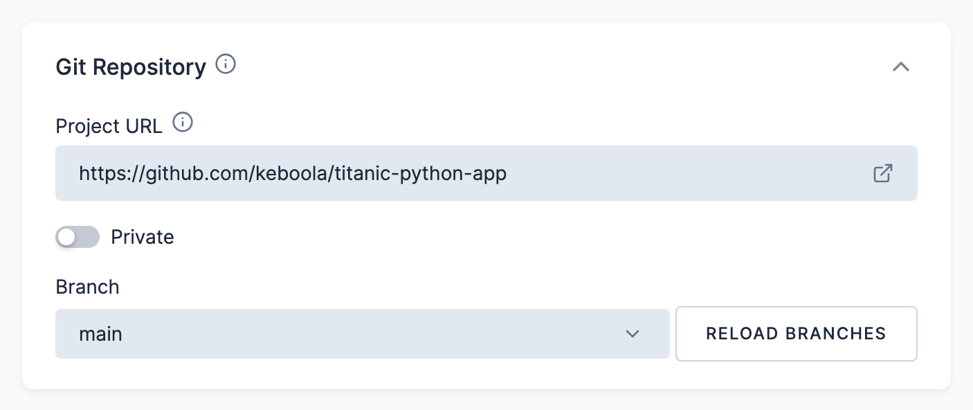Click the Reload Branches button
Screen dimensions: 973x410
point(797,334)
